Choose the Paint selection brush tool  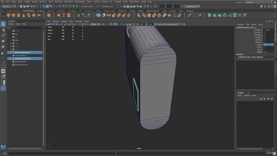[3, 36]
